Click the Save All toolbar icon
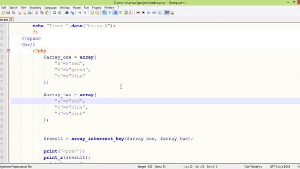Image resolution: width=300 pixels, height=169 pixels. [14, 13]
